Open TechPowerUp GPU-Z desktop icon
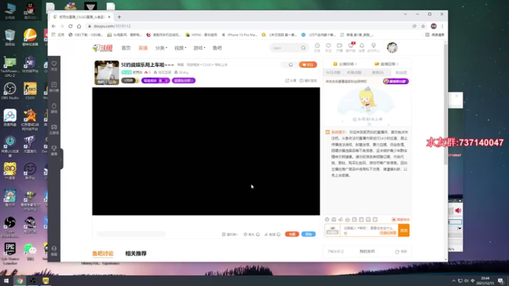 10,67
